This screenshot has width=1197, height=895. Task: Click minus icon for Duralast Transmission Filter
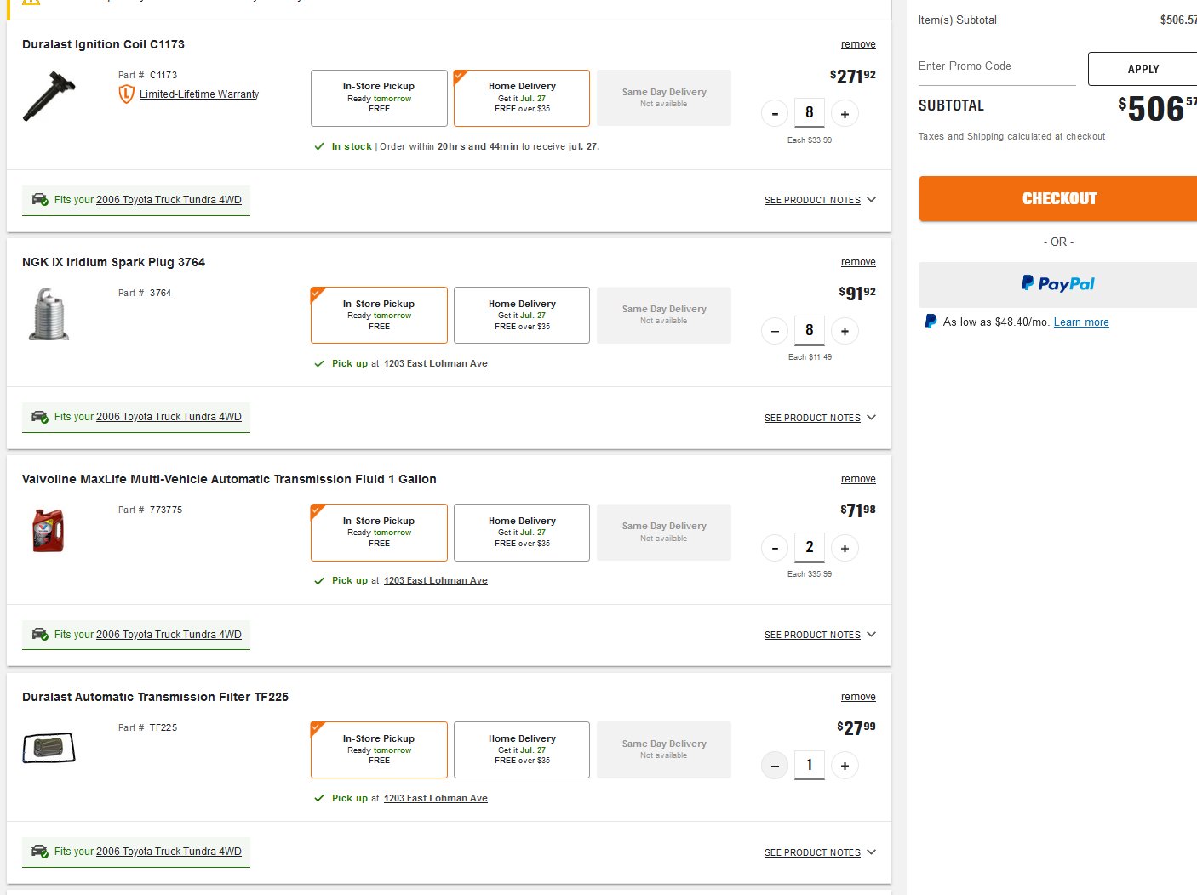click(775, 766)
